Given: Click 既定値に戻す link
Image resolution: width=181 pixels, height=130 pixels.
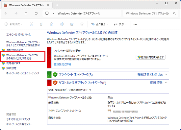Looking at the screenshot, I should 13,63.
